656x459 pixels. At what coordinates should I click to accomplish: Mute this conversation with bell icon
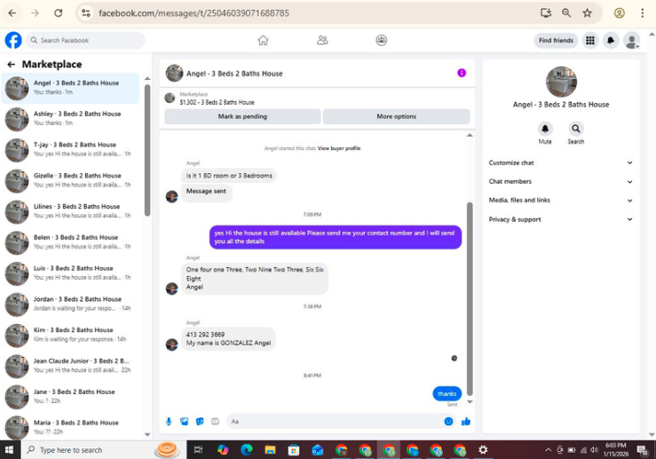tap(545, 129)
